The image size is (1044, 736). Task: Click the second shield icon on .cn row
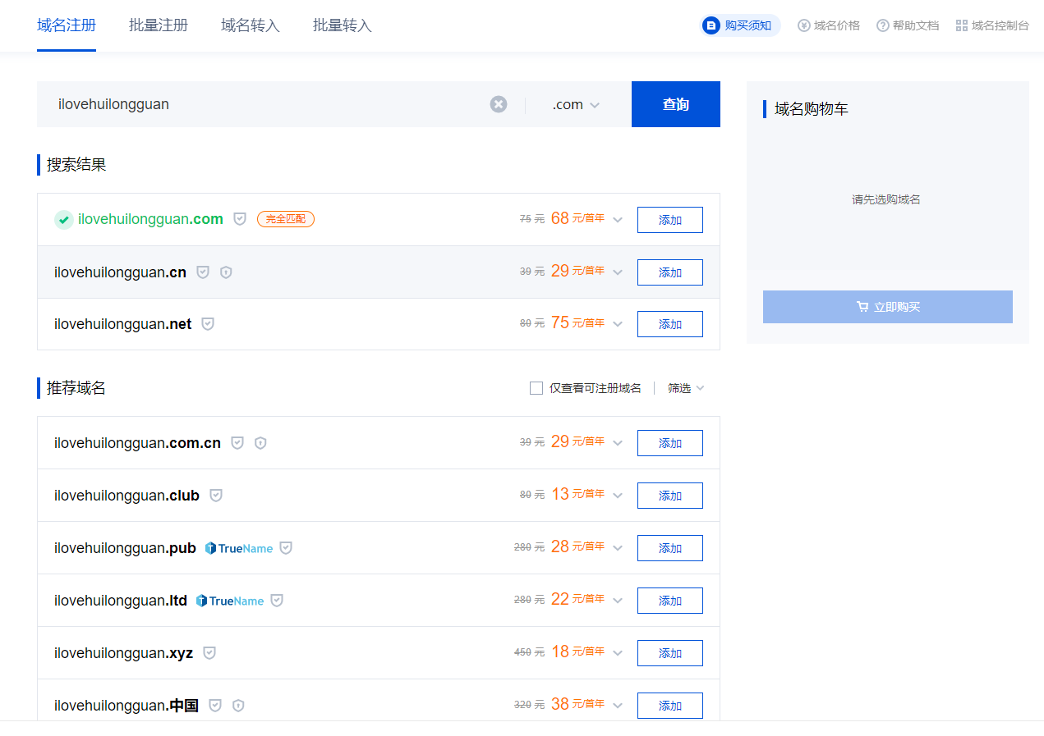point(226,272)
